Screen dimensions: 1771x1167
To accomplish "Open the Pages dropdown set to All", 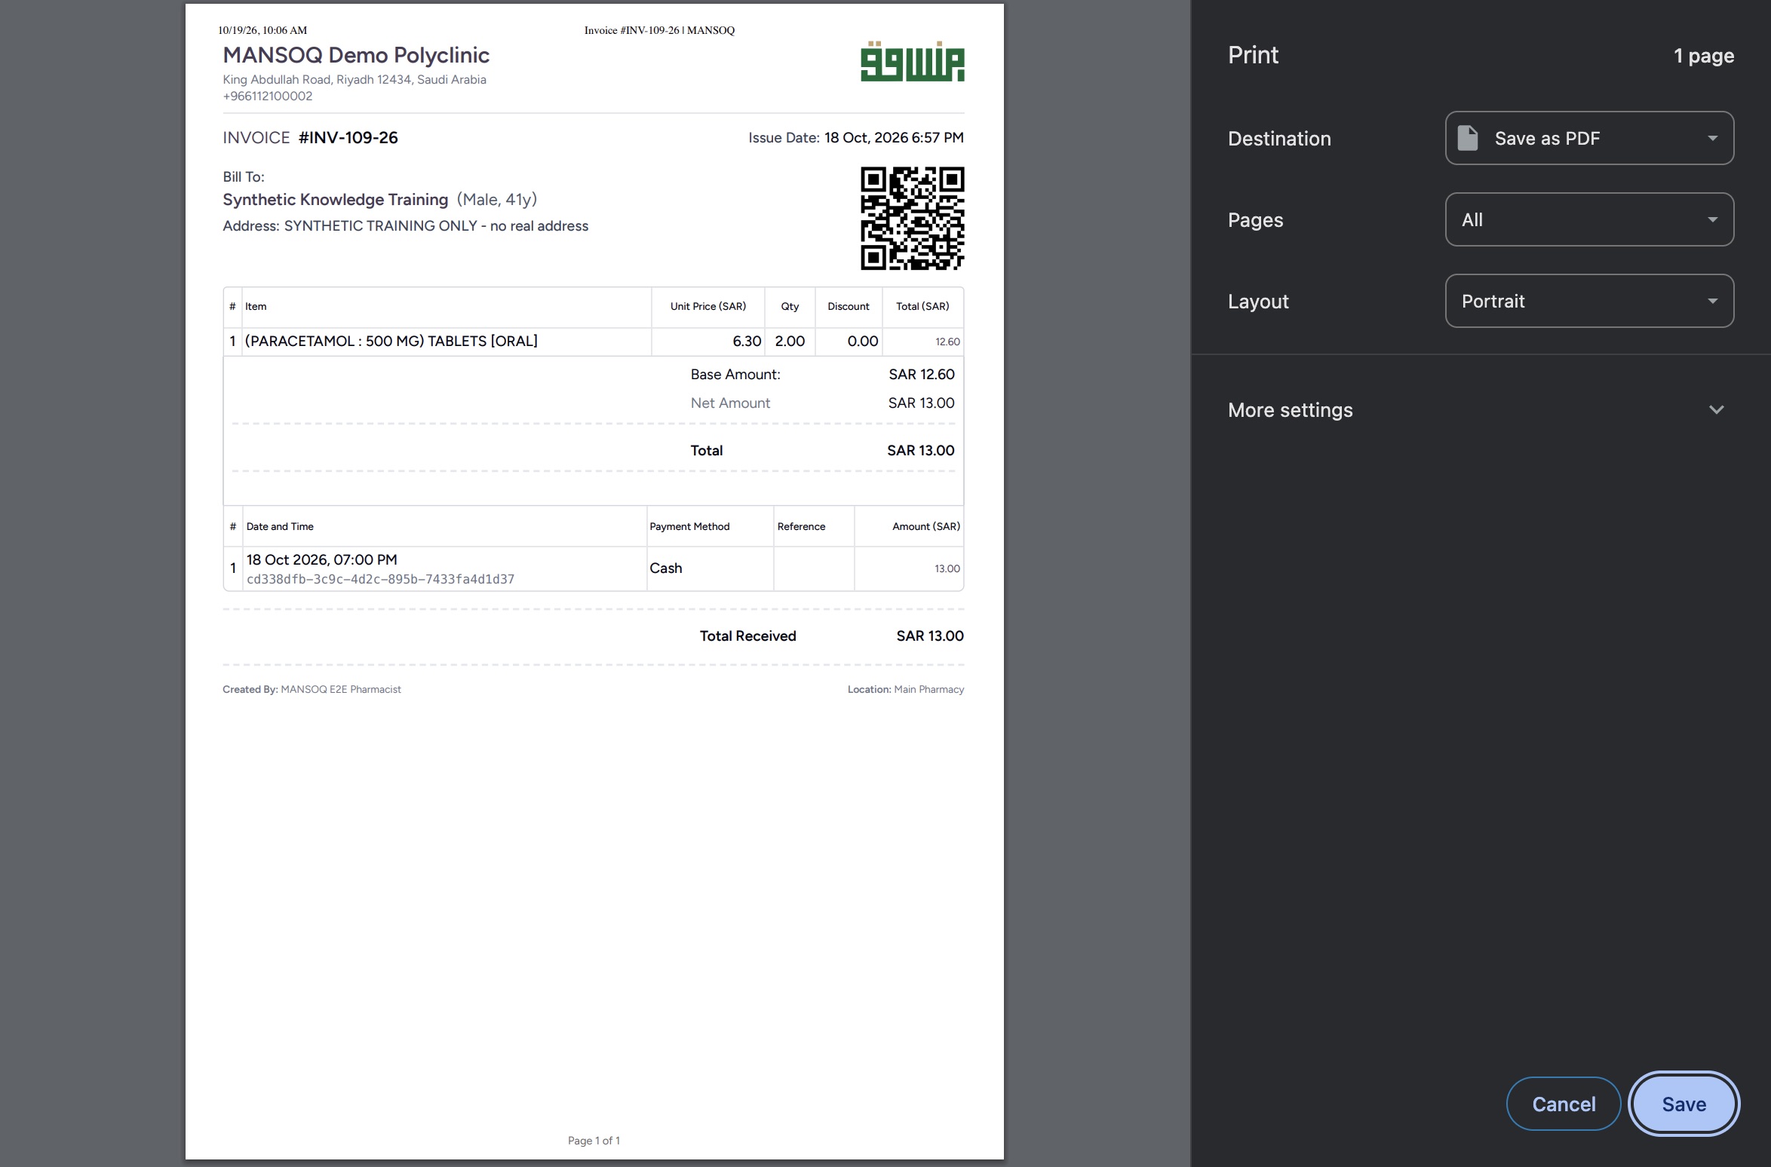I will coord(1589,219).
